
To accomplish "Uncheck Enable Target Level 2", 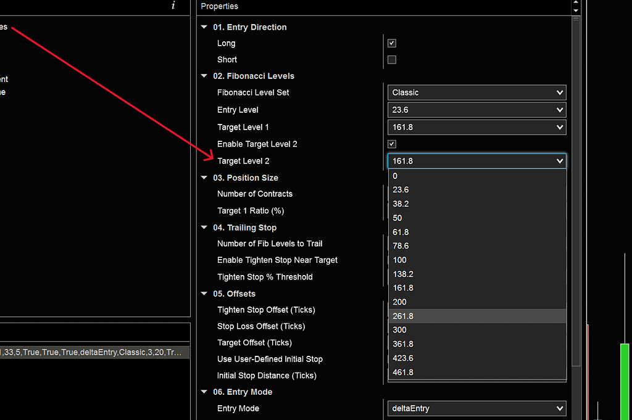I will [x=391, y=144].
